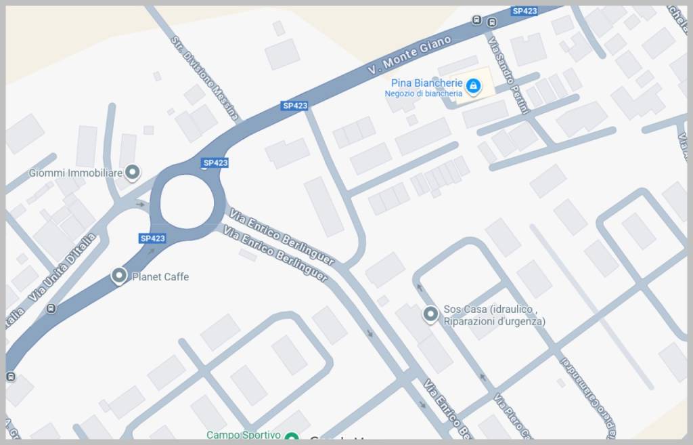Screen dimensions: 693x445
Task: Click the Via Sandro Pertini street name
Action: pyautogui.click(x=508, y=75)
